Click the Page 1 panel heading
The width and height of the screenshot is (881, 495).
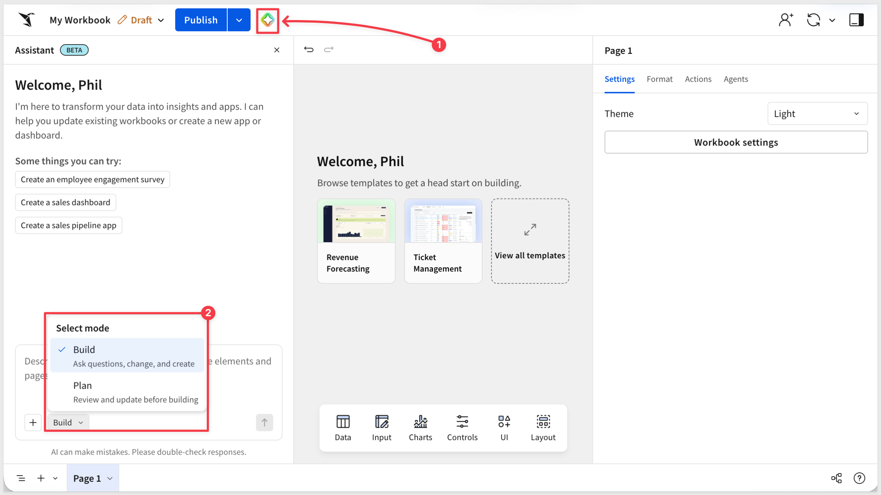(x=618, y=51)
